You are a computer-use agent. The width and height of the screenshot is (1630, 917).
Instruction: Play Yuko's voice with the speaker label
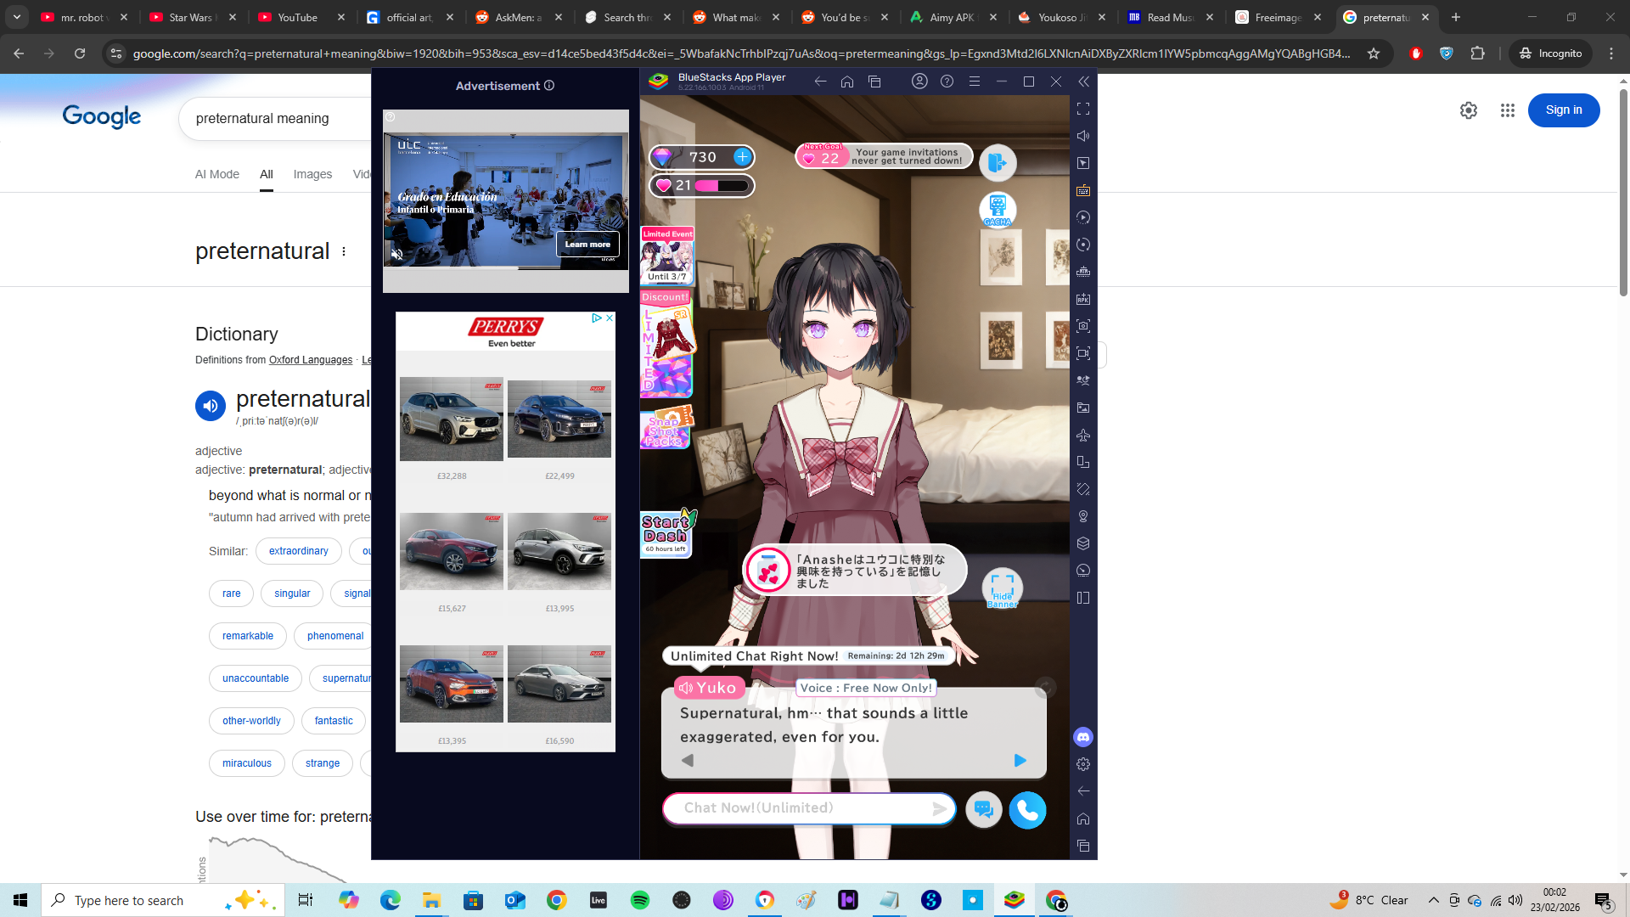coord(709,688)
